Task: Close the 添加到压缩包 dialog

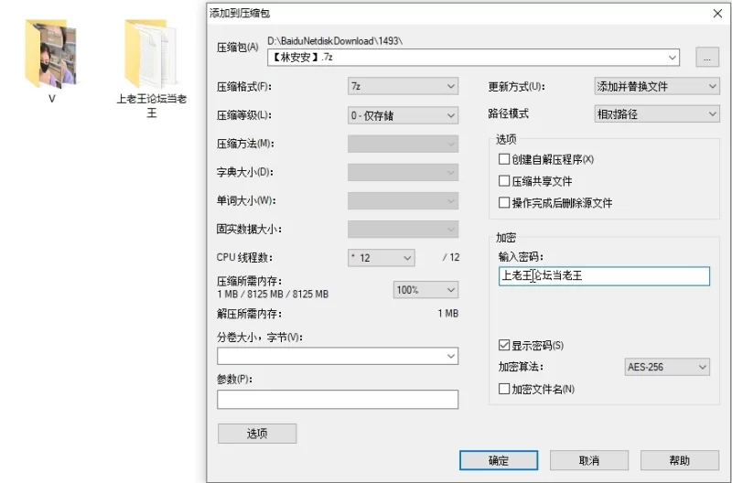Action: click(717, 13)
